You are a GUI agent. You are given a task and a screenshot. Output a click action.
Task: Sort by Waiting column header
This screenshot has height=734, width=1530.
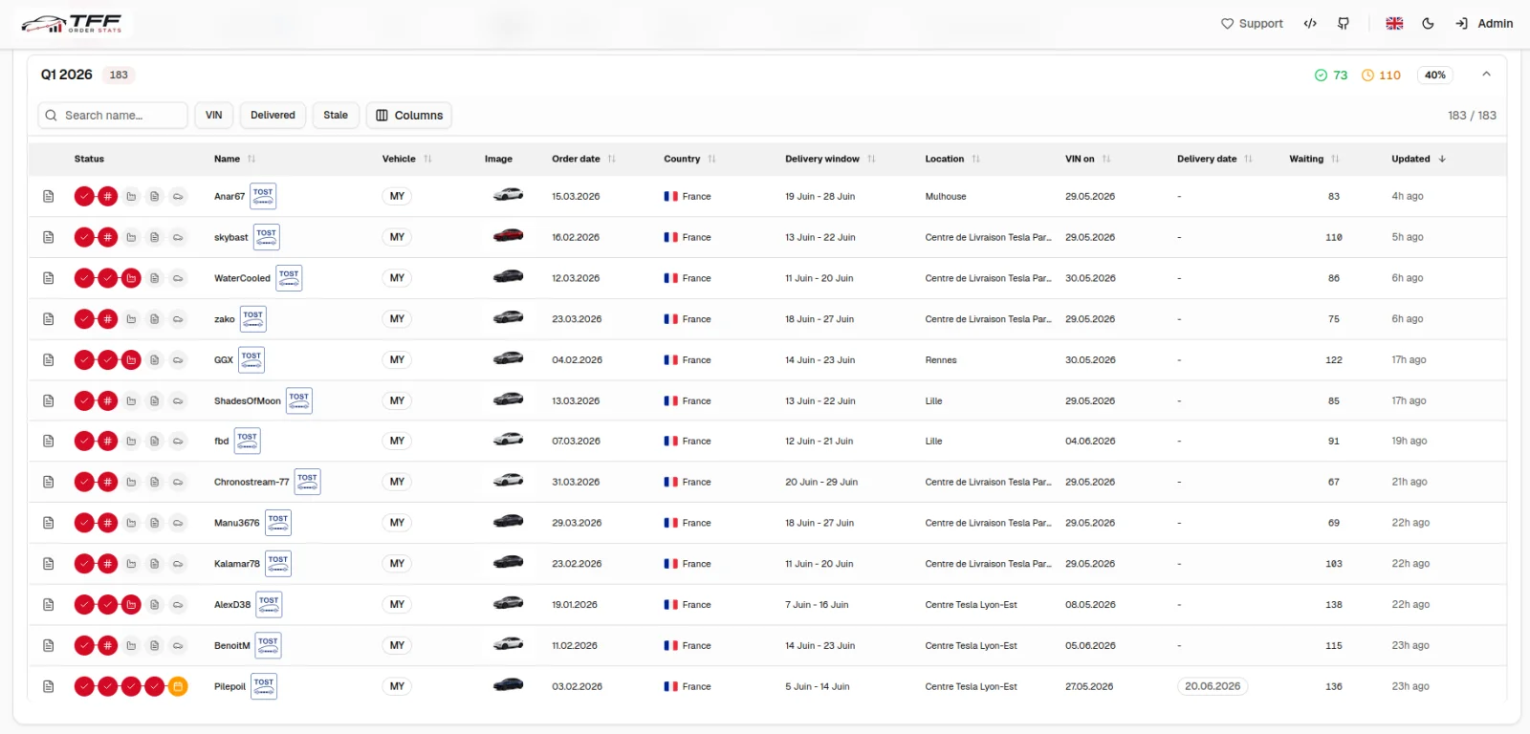click(x=1314, y=159)
